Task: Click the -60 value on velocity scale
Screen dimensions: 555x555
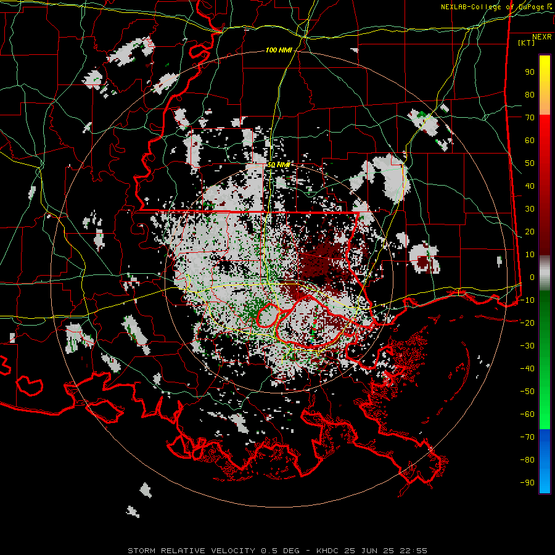Action: pyautogui.click(x=527, y=414)
